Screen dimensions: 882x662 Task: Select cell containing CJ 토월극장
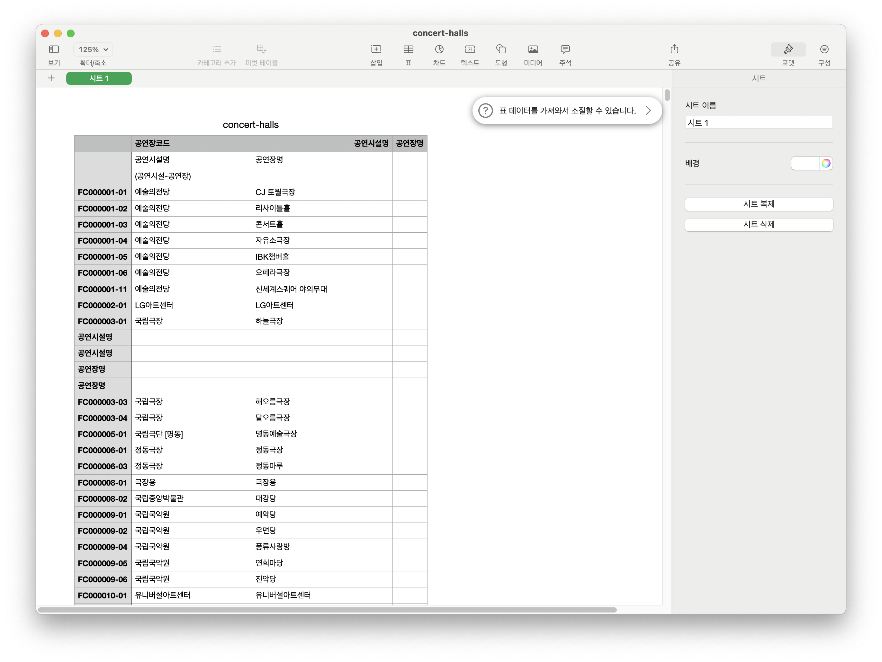click(x=301, y=192)
